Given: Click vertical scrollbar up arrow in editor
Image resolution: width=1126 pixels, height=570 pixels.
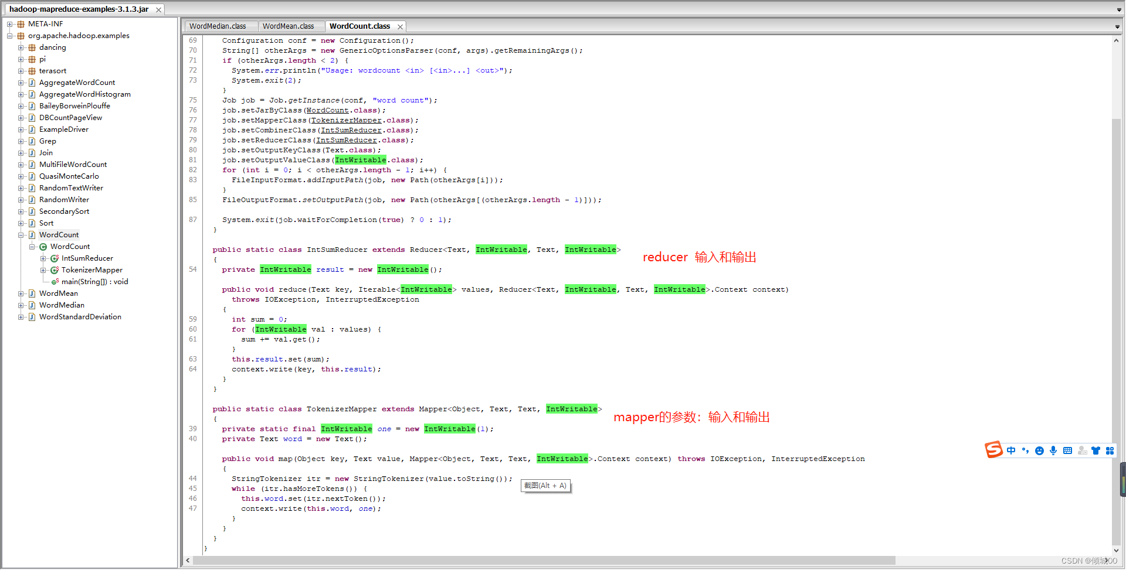Looking at the screenshot, I should pos(1116,40).
